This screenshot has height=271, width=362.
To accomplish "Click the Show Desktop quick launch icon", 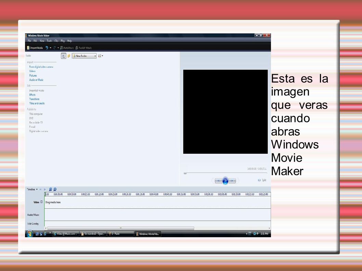I will click(x=37, y=234).
